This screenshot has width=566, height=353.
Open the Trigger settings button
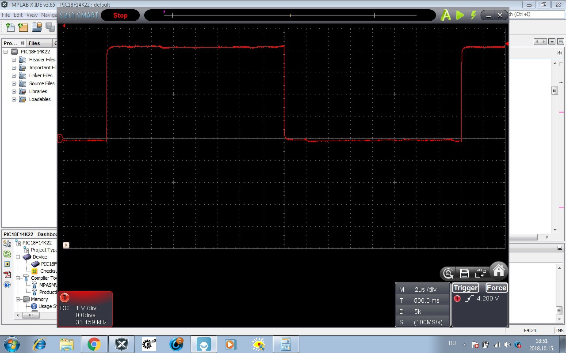click(466, 288)
